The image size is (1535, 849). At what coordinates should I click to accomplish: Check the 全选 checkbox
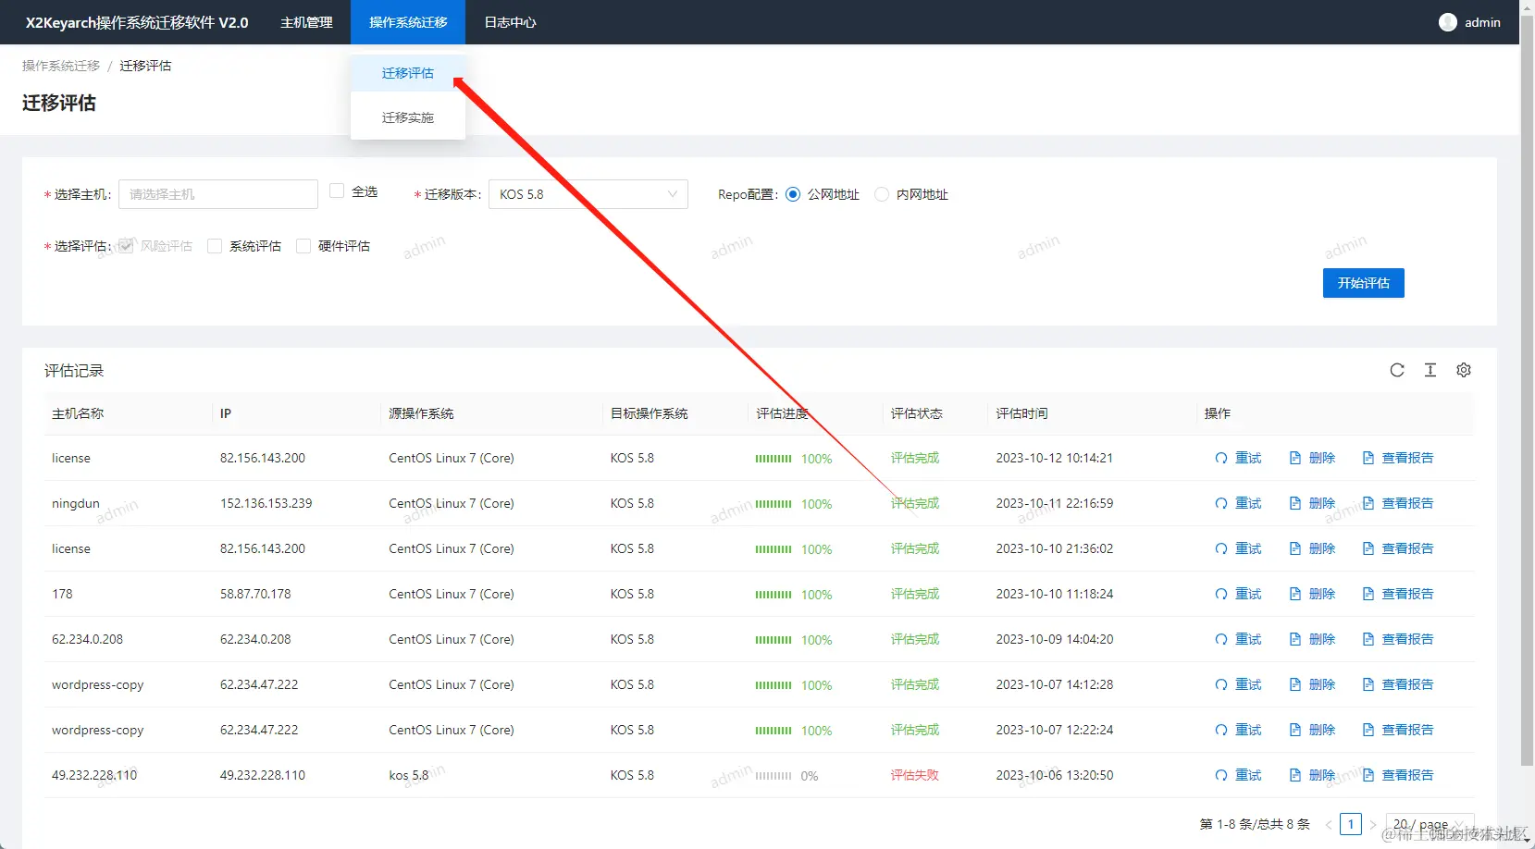(337, 191)
